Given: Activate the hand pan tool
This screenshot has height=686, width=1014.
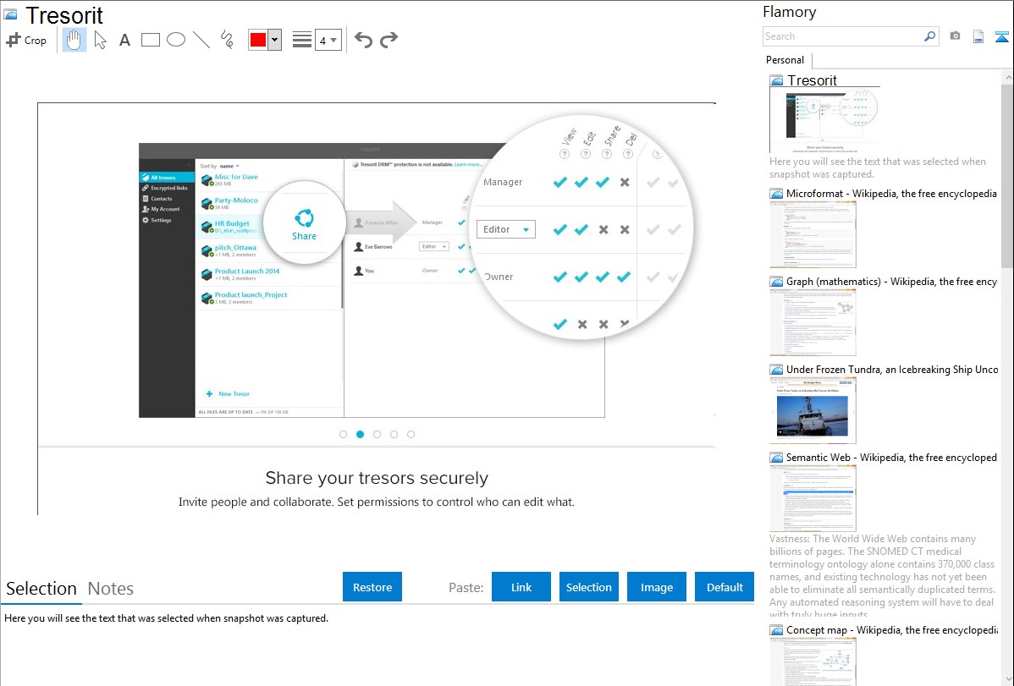Looking at the screenshot, I should [74, 40].
